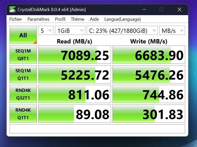Click the 5225.72 read result

pyautogui.click(x=75, y=74)
